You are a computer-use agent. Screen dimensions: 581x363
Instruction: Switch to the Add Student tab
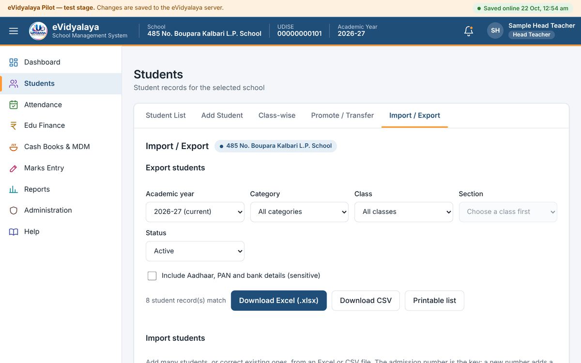[x=222, y=115]
